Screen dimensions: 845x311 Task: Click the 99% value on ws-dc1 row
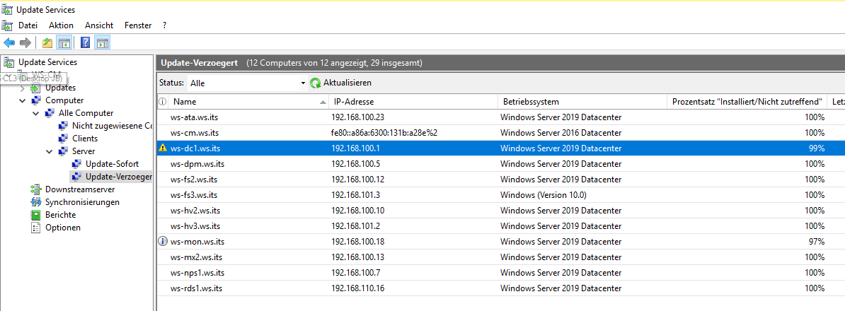click(817, 148)
